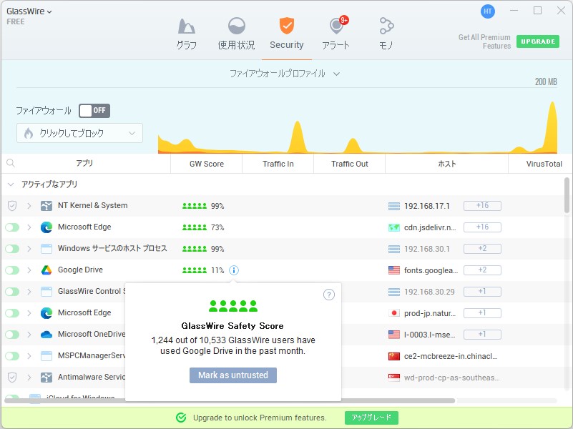
Task: Toggle the Google Drive firewall switch
Action: coord(12,270)
